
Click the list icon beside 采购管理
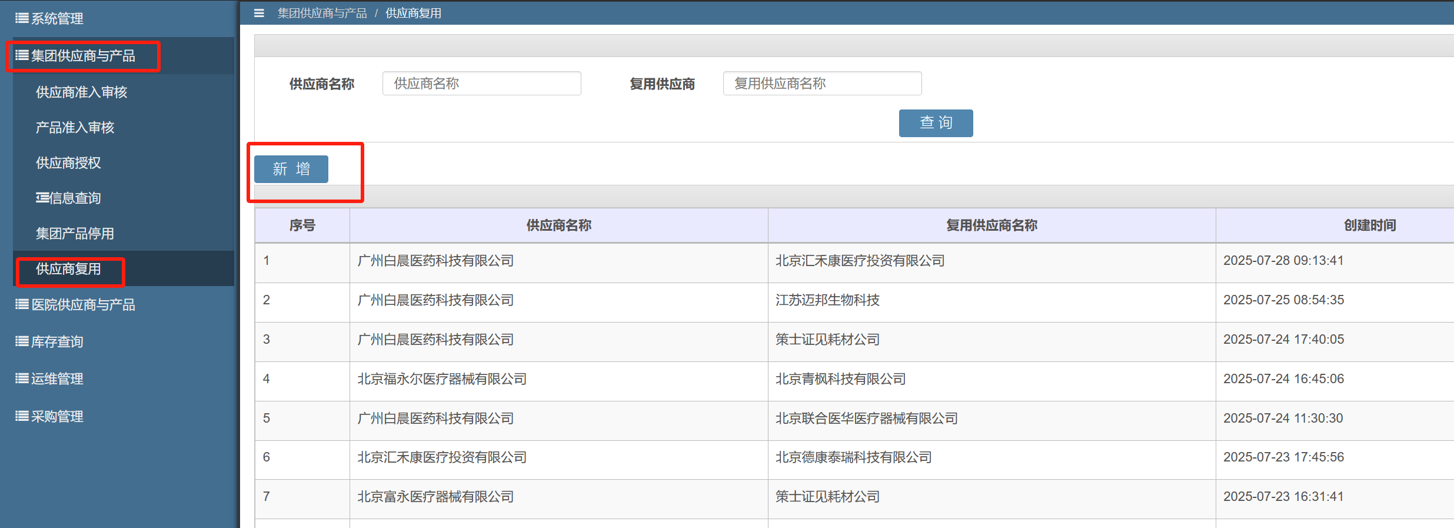pyautogui.click(x=22, y=416)
